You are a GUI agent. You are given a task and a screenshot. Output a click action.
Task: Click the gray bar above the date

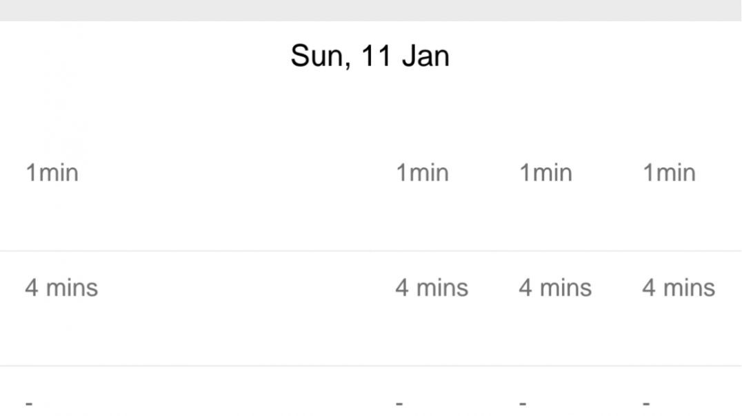click(371, 10)
